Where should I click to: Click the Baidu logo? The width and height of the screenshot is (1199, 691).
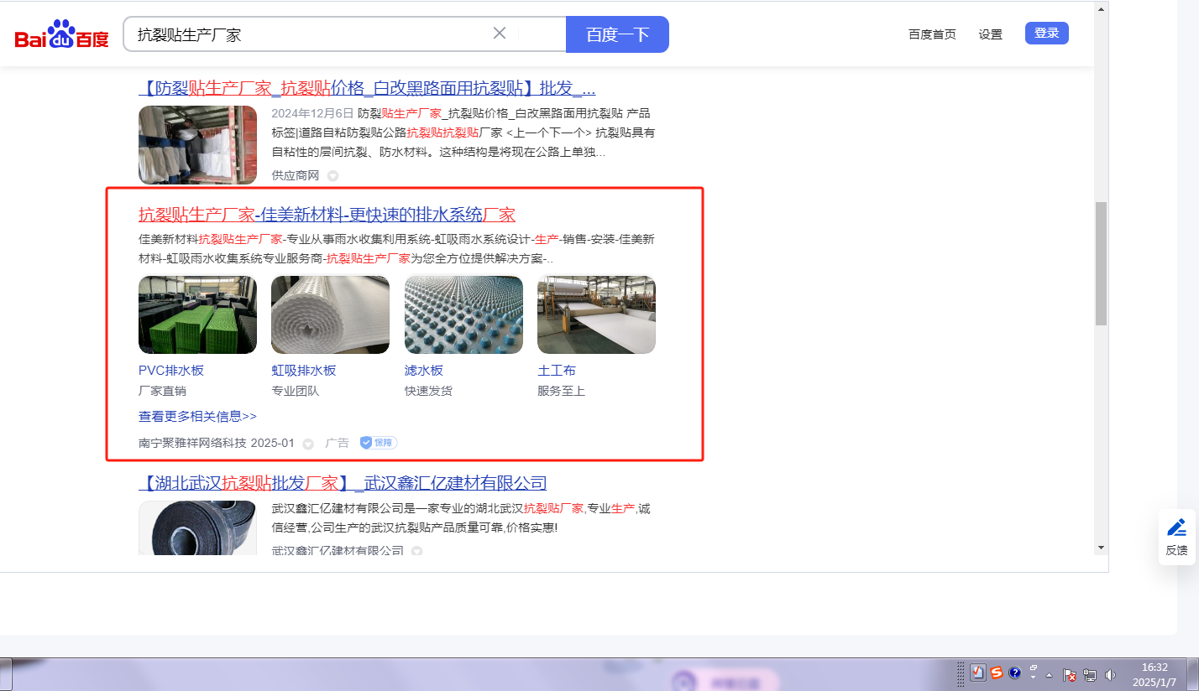pos(62,34)
